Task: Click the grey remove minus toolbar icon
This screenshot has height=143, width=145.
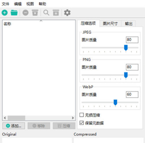Action: pyautogui.click(x=26, y=13)
